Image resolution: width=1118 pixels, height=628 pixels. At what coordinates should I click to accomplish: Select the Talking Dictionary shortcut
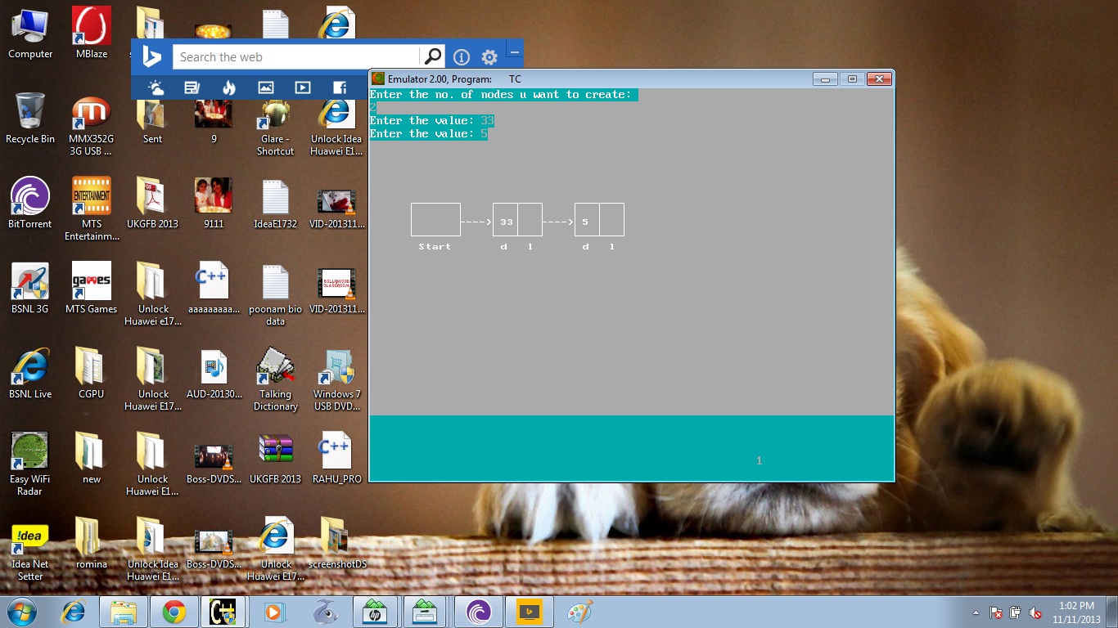pyautogui.click(x=275, y=380)
